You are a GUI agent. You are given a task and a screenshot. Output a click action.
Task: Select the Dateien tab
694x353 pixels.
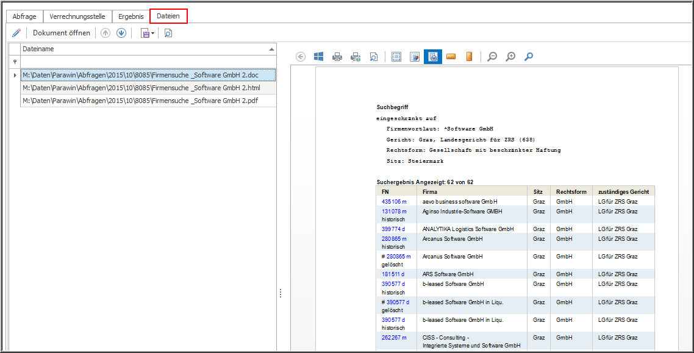(x=168, y=16)
